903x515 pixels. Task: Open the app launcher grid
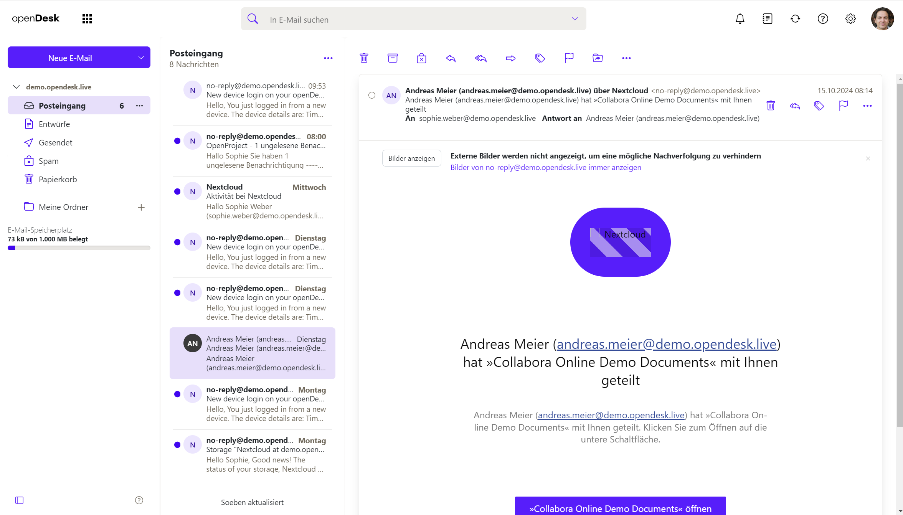pyautogui.click(x=87, y=18)
